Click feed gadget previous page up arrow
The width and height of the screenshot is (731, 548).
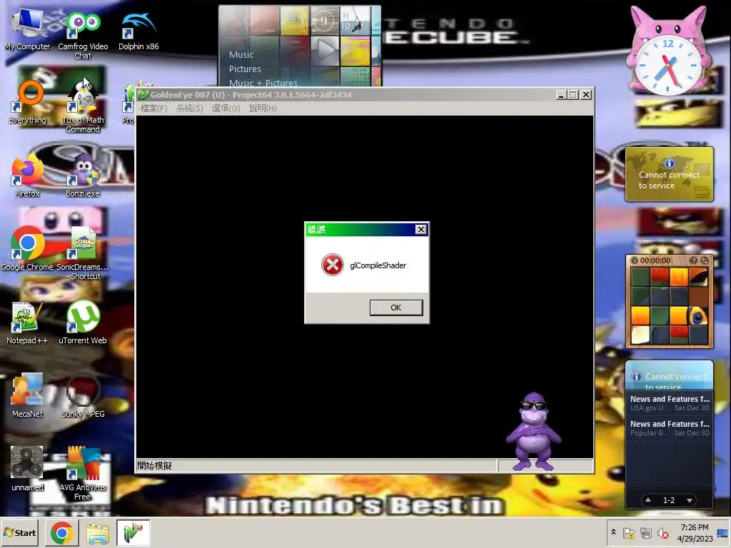[648, 500]
